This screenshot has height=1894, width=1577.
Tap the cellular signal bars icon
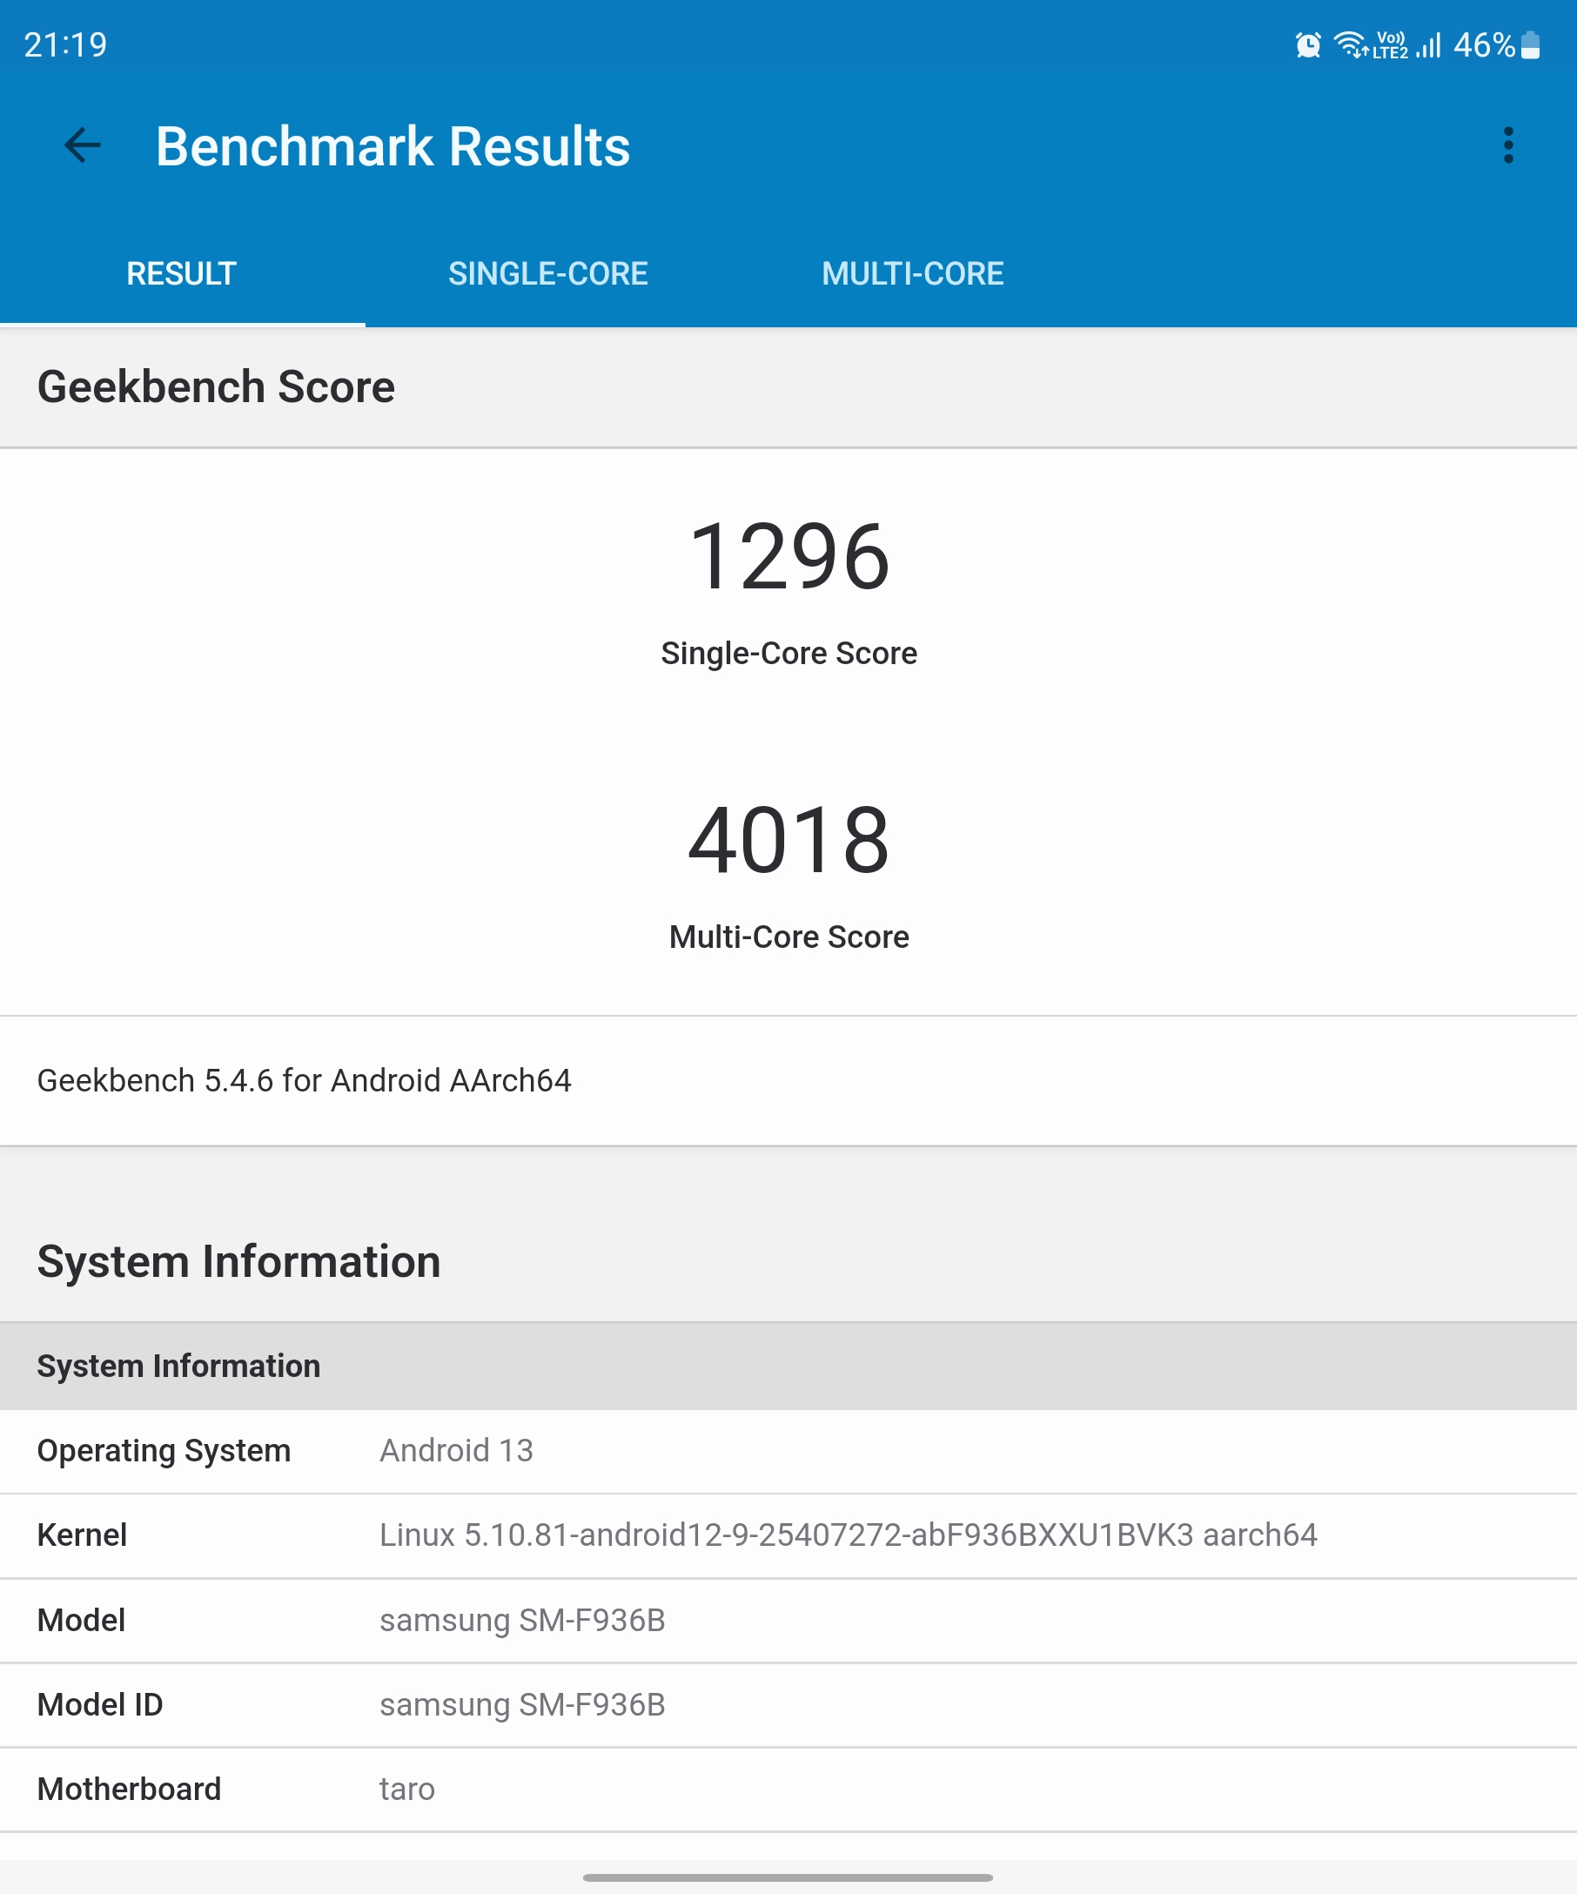click(1429, 44)
